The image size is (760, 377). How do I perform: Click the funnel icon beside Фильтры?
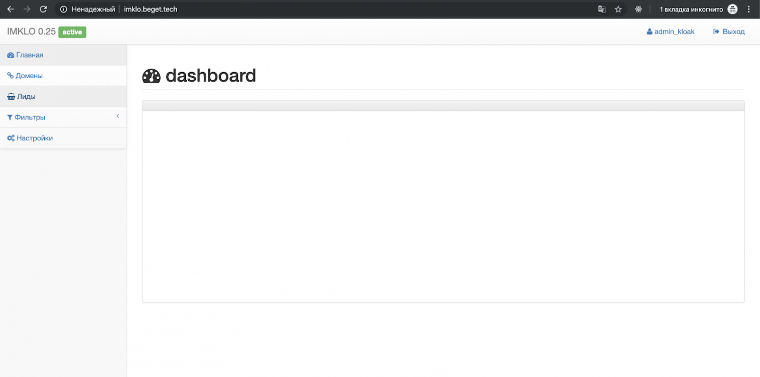click(10, 117)
